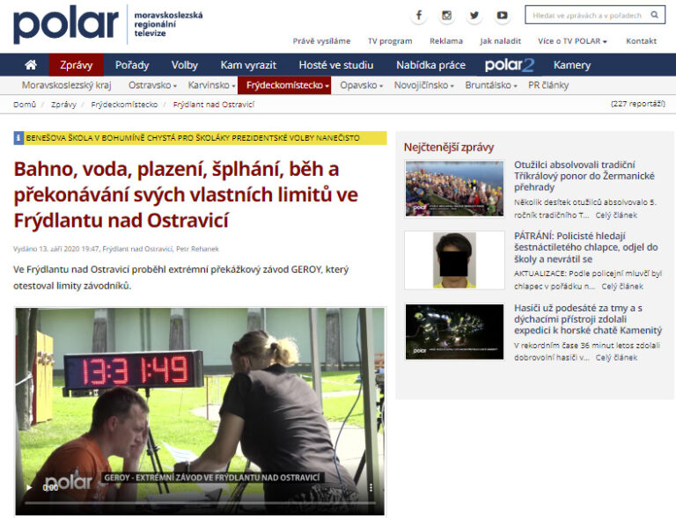
Task: Expand the Frýdeckomístecko region dropdown
Action: pyautogui.click(x=288, y=85)
